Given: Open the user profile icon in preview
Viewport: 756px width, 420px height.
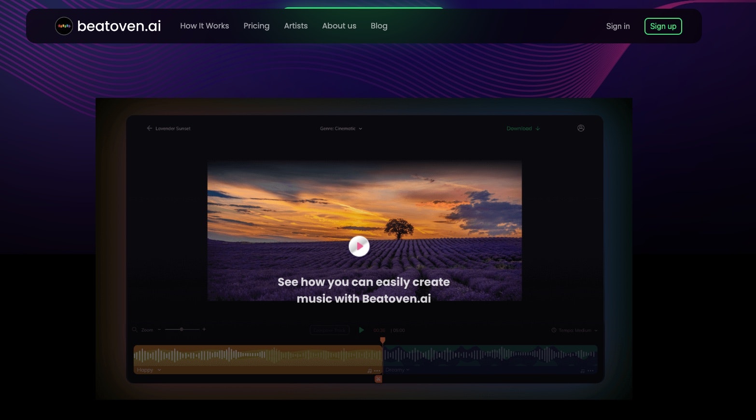Looking at the screenshot, I should 581,128.
